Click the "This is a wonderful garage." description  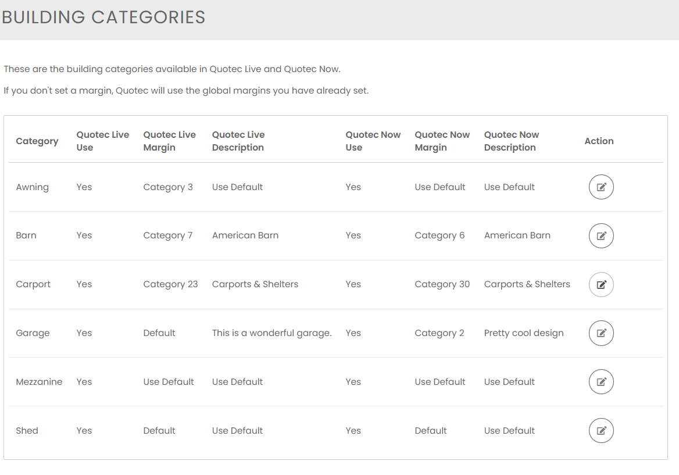(271, 333)
